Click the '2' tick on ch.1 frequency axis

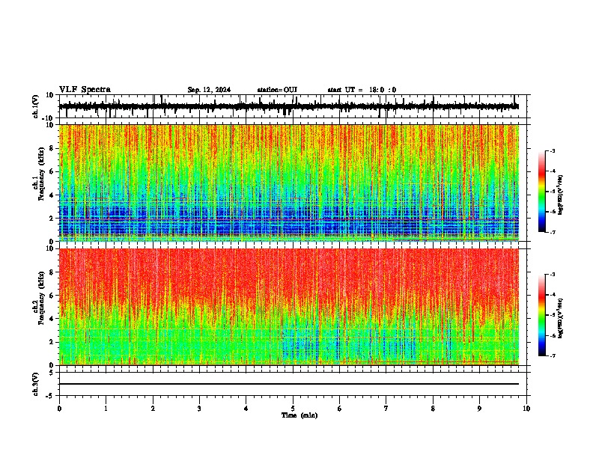click(52, 218)
